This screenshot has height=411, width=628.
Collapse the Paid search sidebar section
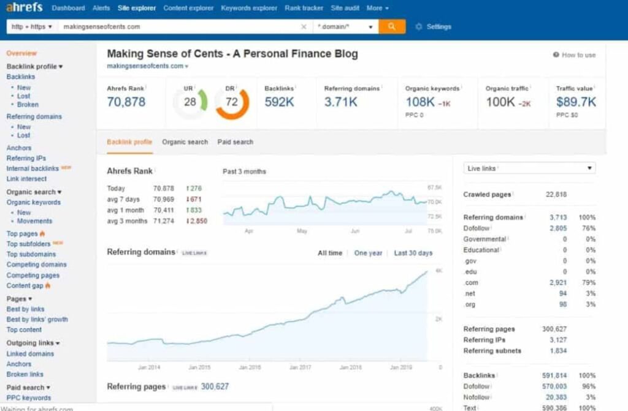point(28,387)
